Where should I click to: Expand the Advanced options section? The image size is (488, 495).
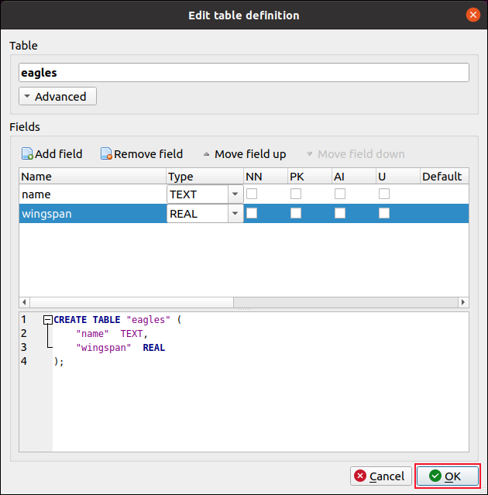click(58, 97)
